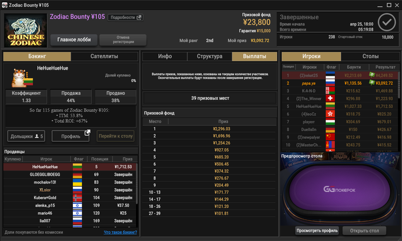Select player row (2)newpalyer
402x241 pixels.
point(340,137)
